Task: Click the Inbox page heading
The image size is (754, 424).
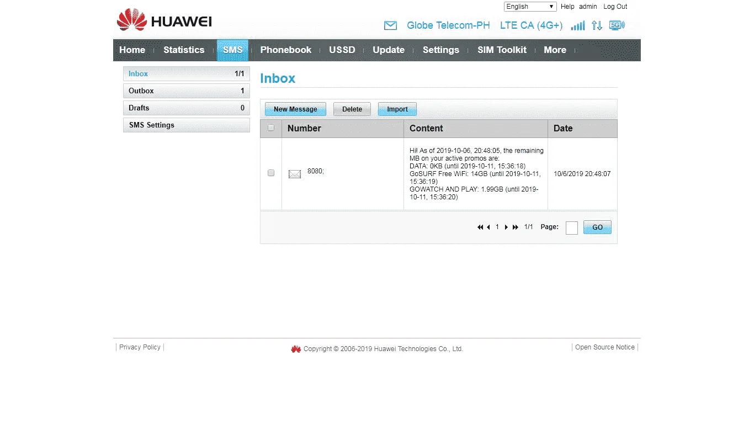Action: pyautogui.click(x=278, y=78)
